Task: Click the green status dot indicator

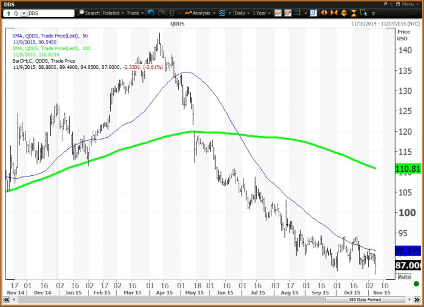Action: click(x=417, y=283)
